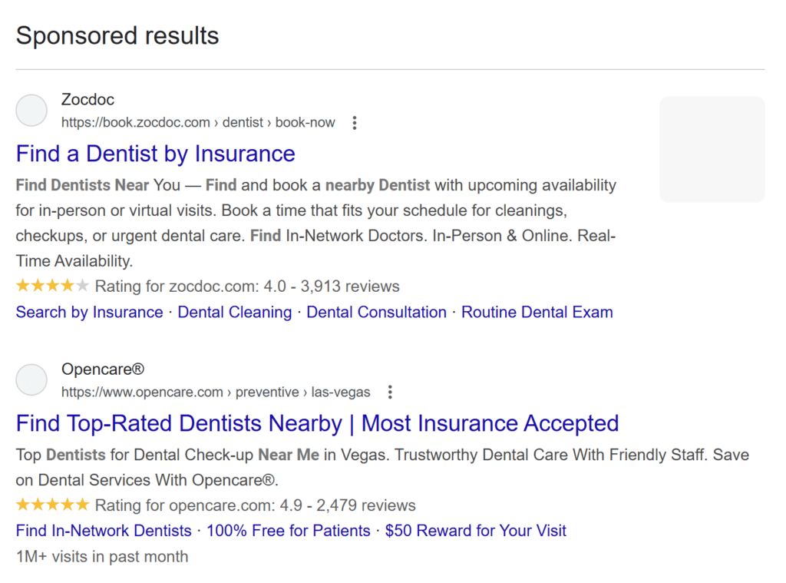
Task: Click the Opencare site favicon
Action: point(31,379)
